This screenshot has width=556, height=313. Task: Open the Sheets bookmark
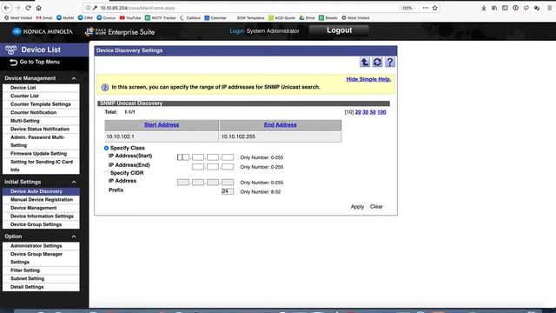click(x=328, y=17)
